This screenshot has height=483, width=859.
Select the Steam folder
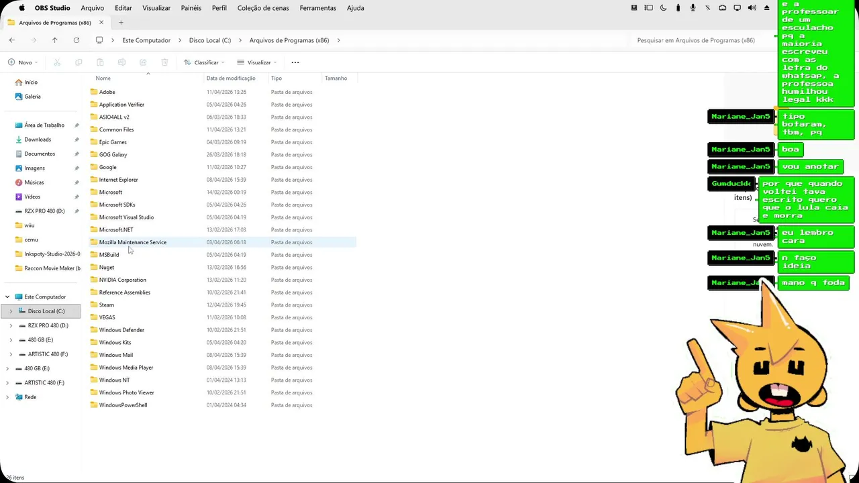point(222,305)
